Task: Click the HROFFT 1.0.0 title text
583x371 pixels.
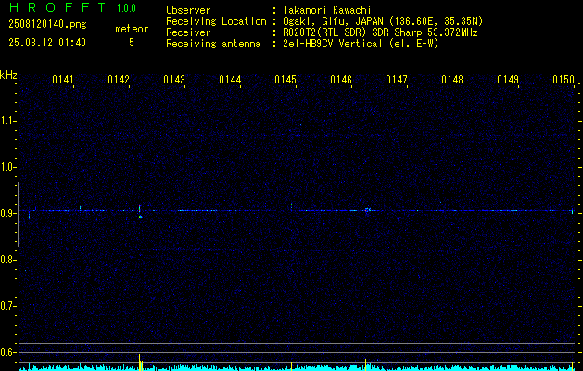Action: 72,7
